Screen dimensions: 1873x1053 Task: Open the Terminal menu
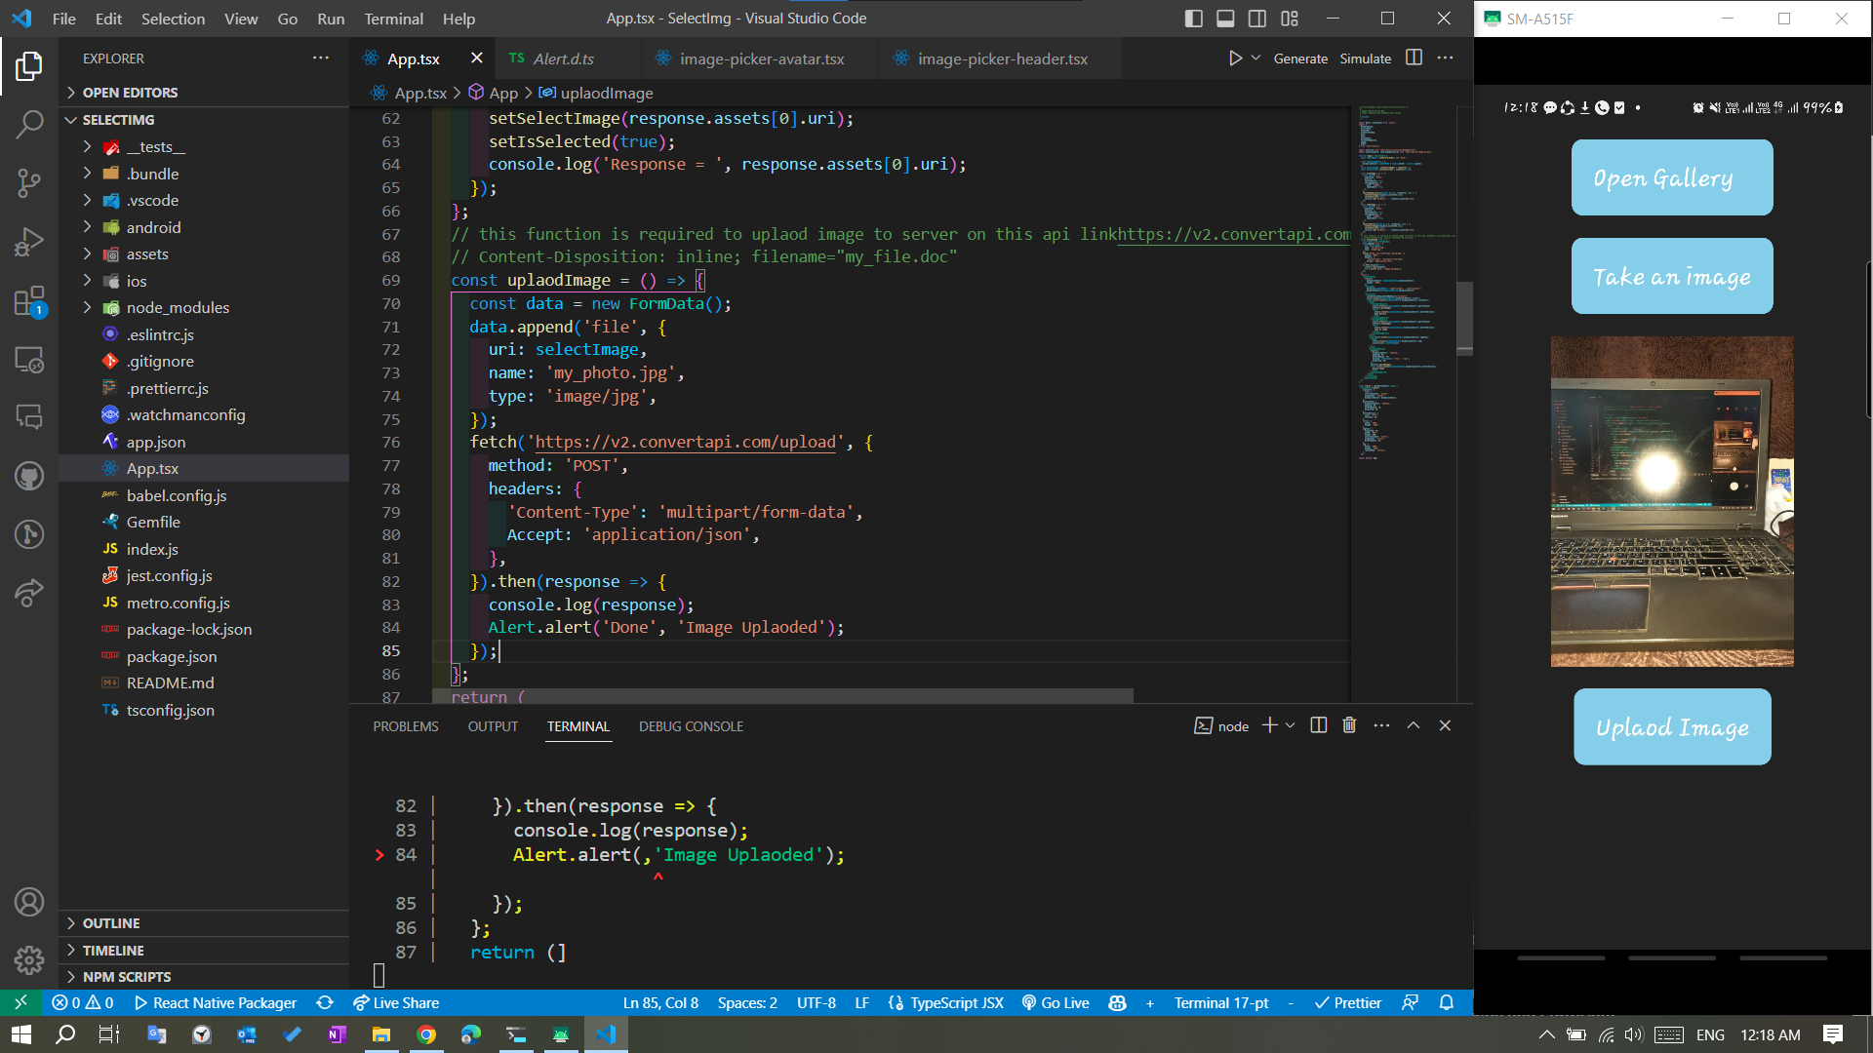pos(393,18)
